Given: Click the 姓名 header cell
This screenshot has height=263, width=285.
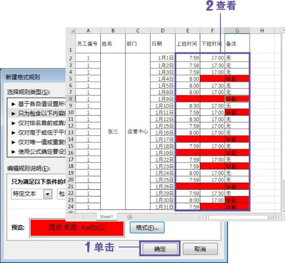Looking at the screenshot, I should [x=113, y=44].
